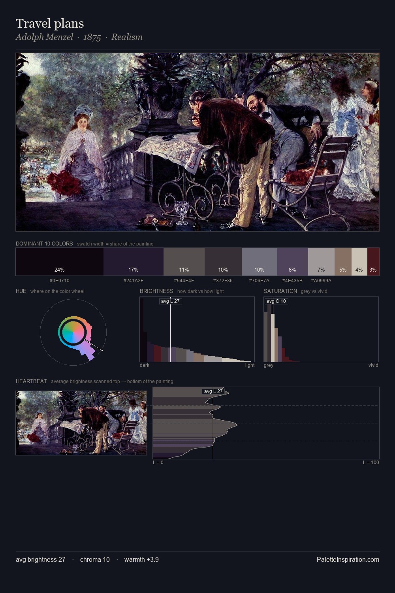
Task: Choose the 7% swatch #A0999A
Action: (x=321, y=262)
